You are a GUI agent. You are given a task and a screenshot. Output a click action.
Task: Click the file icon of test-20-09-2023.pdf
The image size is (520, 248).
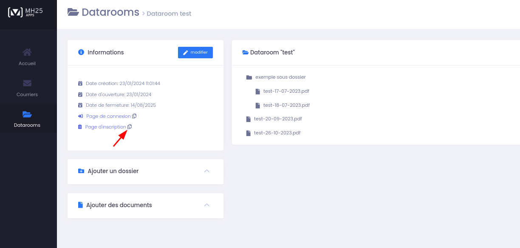click(x=249, y=119)
